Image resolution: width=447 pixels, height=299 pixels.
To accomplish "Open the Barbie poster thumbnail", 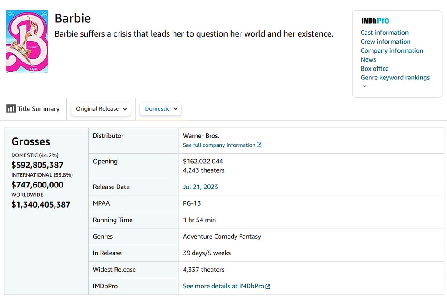I will point(27,42).
